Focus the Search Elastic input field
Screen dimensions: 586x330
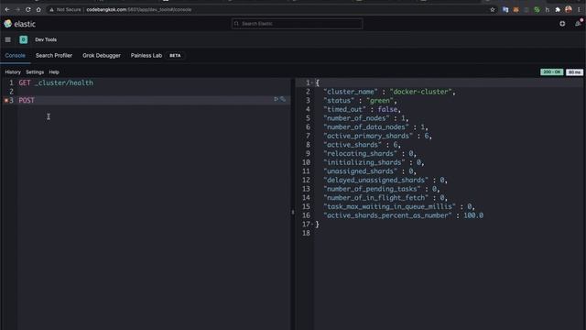[297, 24]
